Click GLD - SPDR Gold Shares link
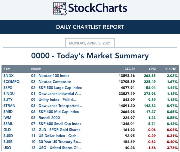The height and width of the screenshot is (152, 180). point(56,130)
